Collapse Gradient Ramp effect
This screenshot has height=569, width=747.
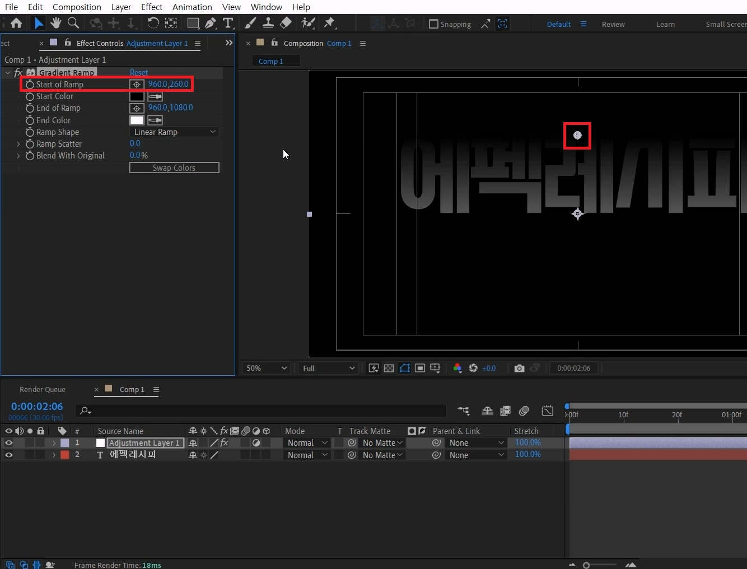click(x=8, y=72)
